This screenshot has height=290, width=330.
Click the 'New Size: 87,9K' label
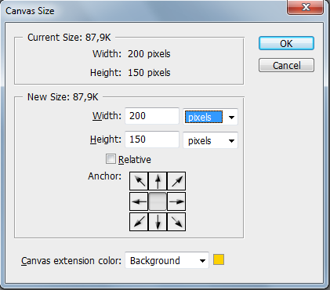63,97
